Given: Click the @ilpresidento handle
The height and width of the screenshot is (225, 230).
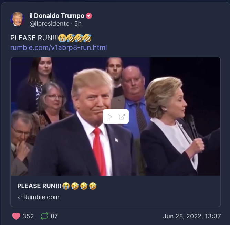Looking at the screenshot, I should (x=49, y=24).
